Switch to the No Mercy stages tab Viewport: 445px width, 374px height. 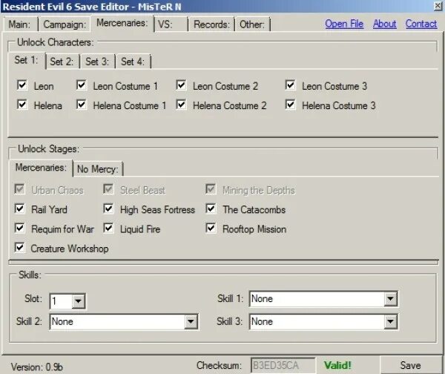pos(98,169)
